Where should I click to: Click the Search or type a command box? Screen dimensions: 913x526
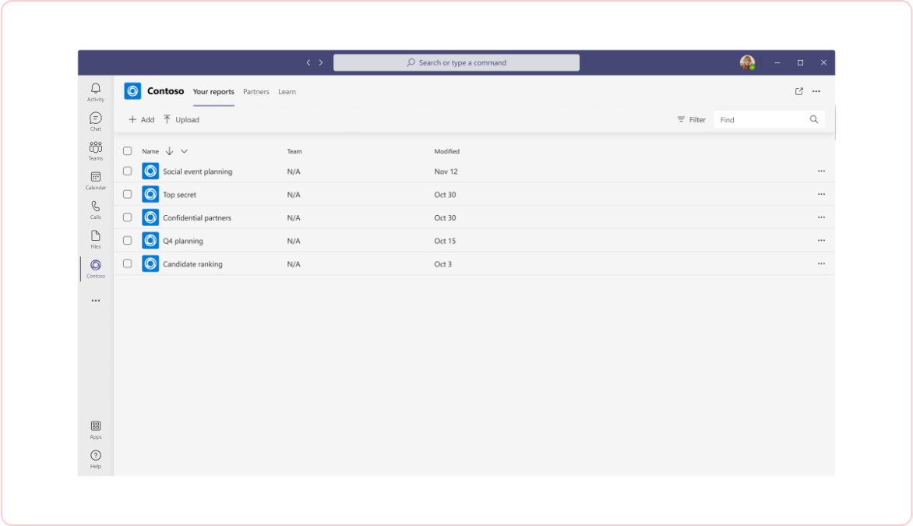point(456,62)
